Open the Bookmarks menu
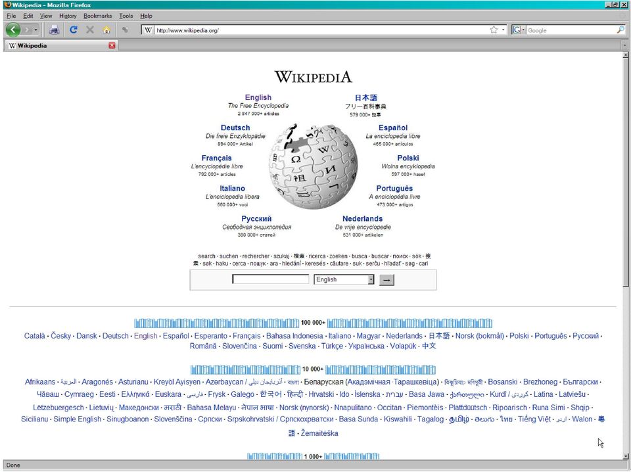Screen dimensions: 631x472 (98, 16)
